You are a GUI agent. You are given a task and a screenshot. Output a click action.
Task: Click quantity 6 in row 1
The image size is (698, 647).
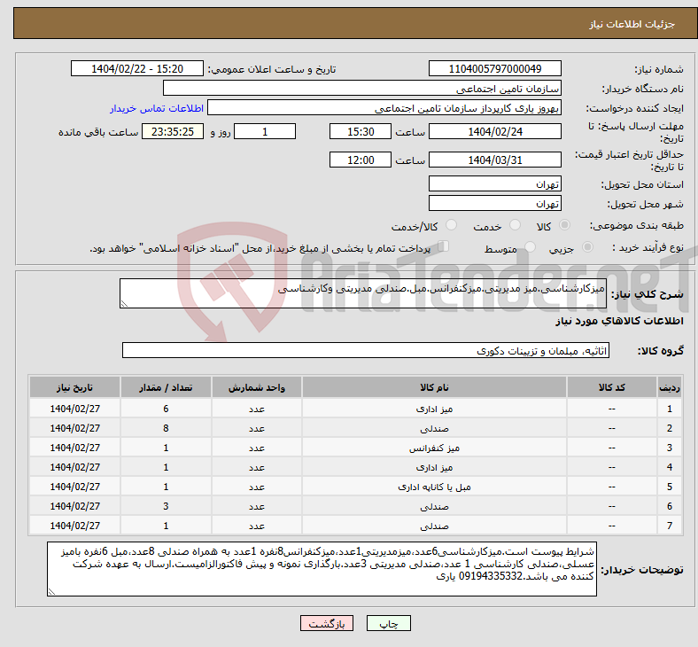166,409
